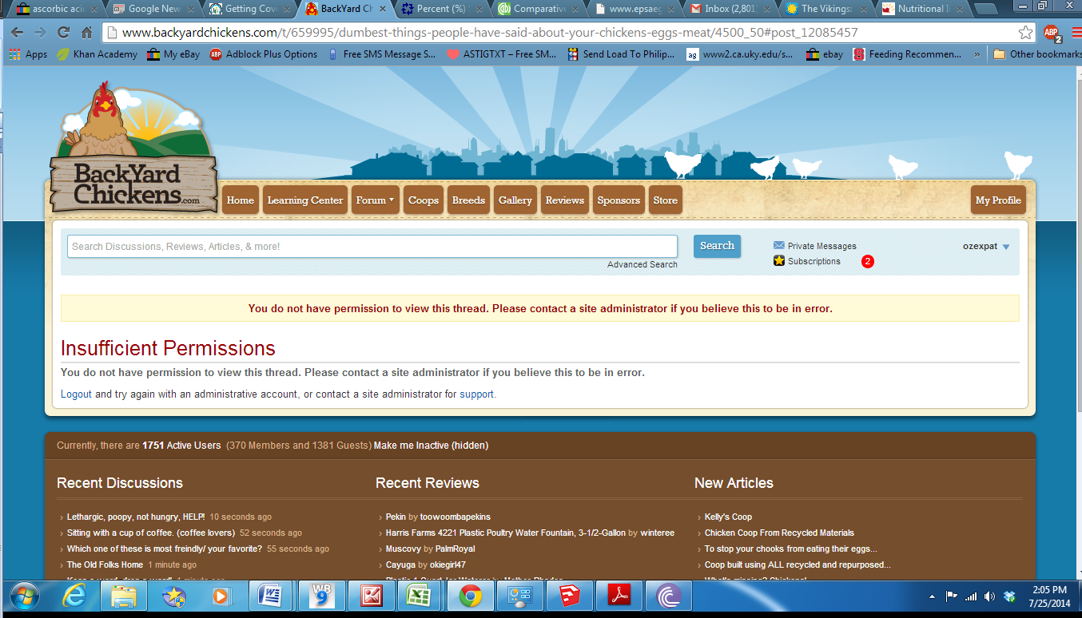Viewport: 1082px width, 618px height.
Task: Click the Subscriptions star icon
Action: tap(779, 261)
